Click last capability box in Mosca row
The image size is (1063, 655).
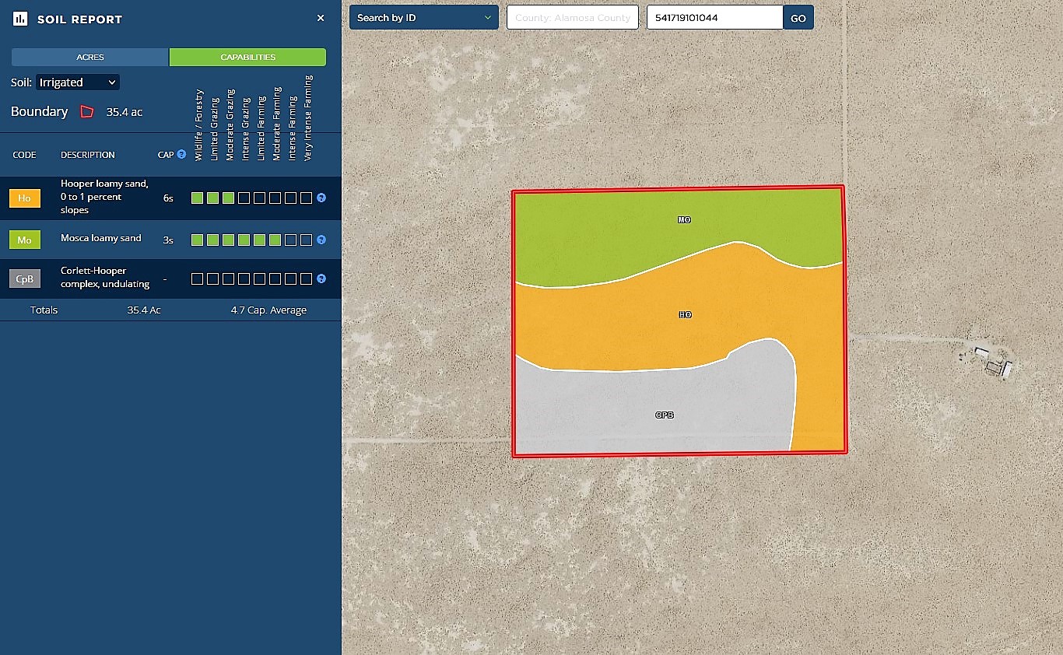point(306,240)
